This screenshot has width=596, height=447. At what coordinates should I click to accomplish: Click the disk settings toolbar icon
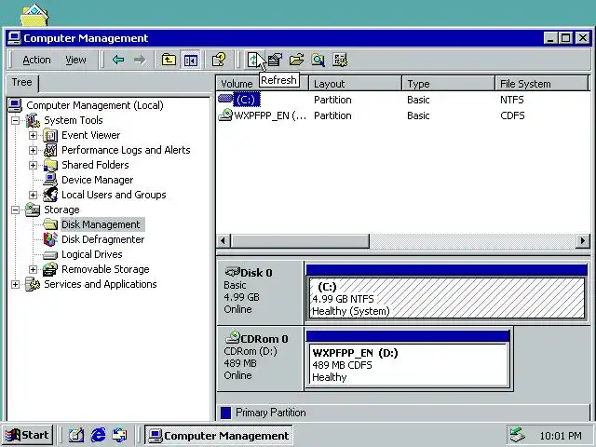click(x=340, y=60)
